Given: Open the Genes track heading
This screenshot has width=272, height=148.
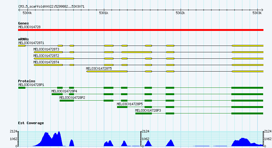Looking at the screenshot, I should (24, 23).
